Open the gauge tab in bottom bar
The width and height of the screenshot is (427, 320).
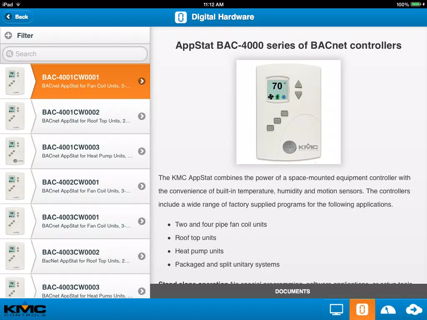(x=388, y=310)
